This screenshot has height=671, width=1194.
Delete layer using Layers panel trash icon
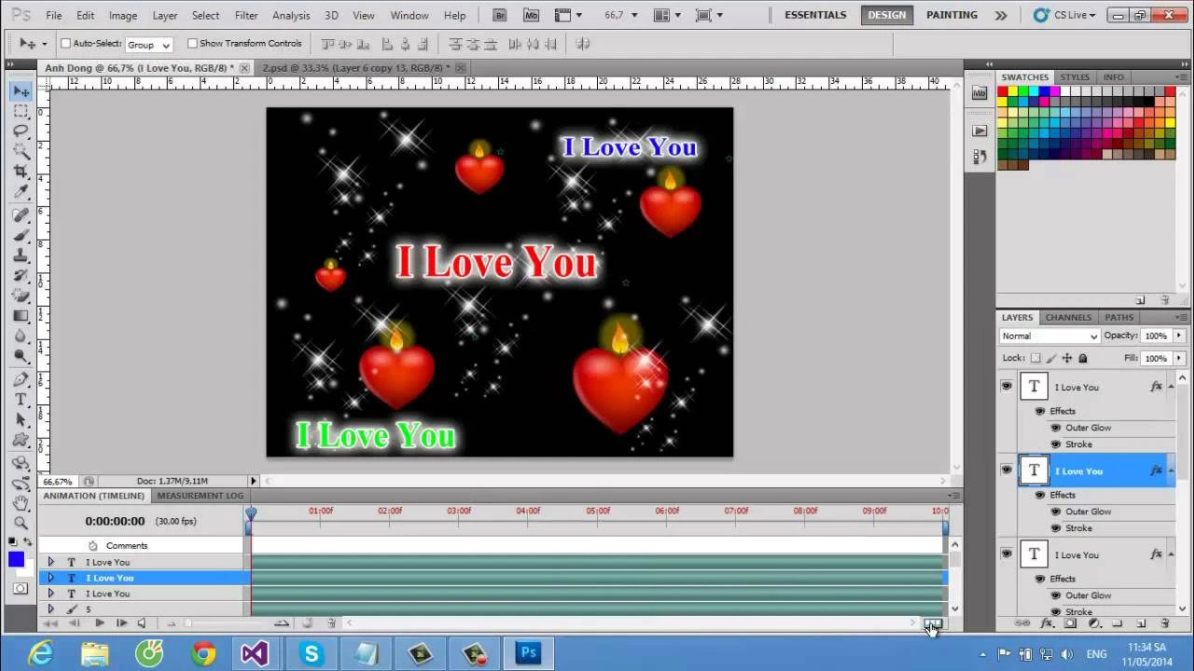1164,623
